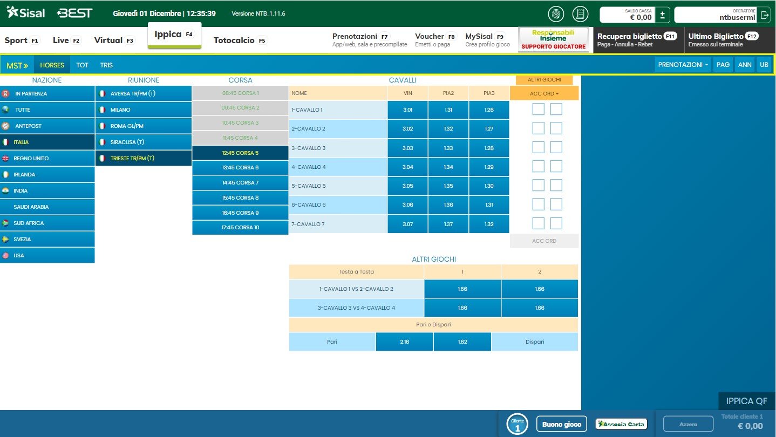This screenshot has height=437, width=776.
Task: Tick second checkbox for Cavallo 5
Action: coord(556,185)
